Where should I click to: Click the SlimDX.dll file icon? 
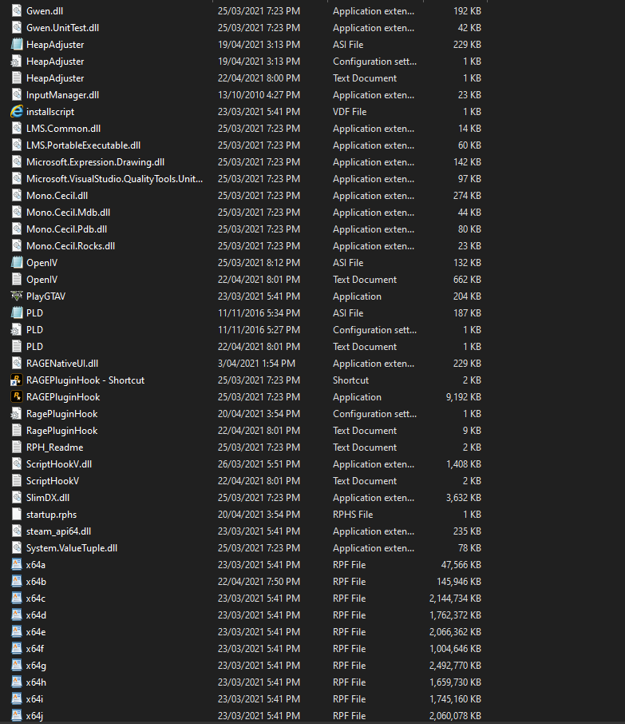pos(17,498)
